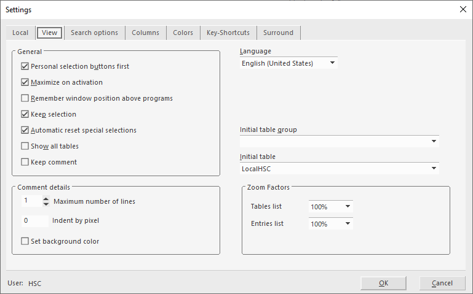Switch to the Search options tab

(94, 33)
